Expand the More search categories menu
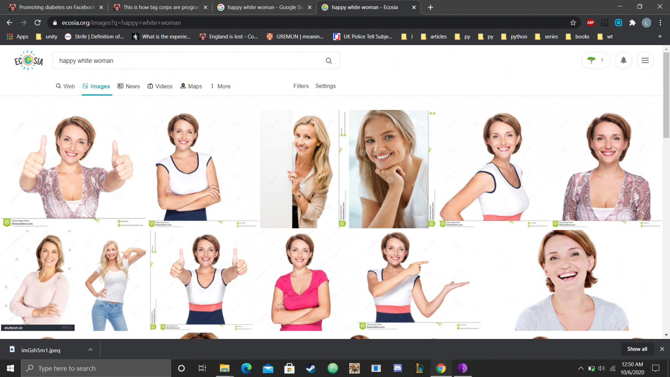The width and height of the screenshot is (670, 377). click(220, 86)
